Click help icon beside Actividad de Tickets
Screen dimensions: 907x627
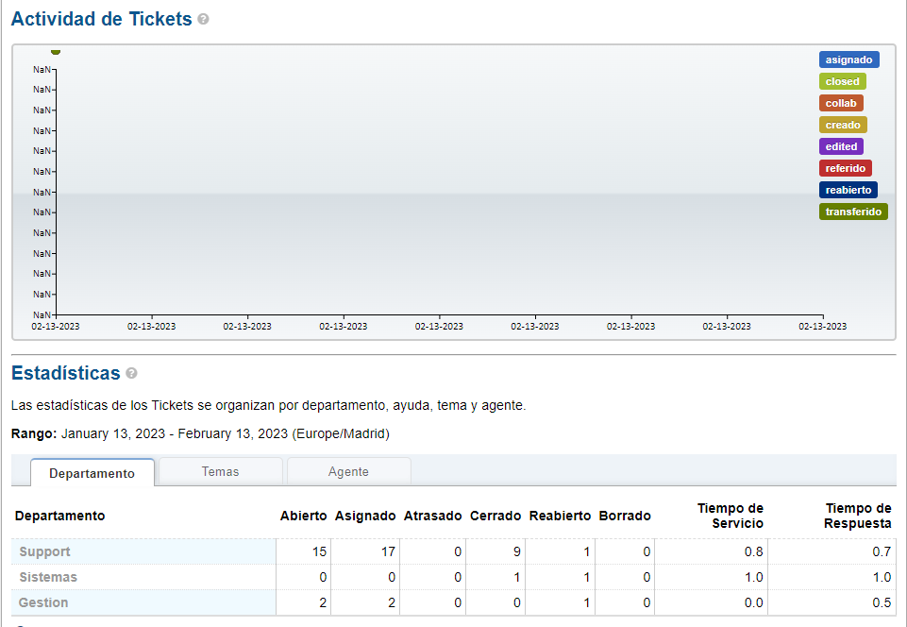(x=204, y=20)
